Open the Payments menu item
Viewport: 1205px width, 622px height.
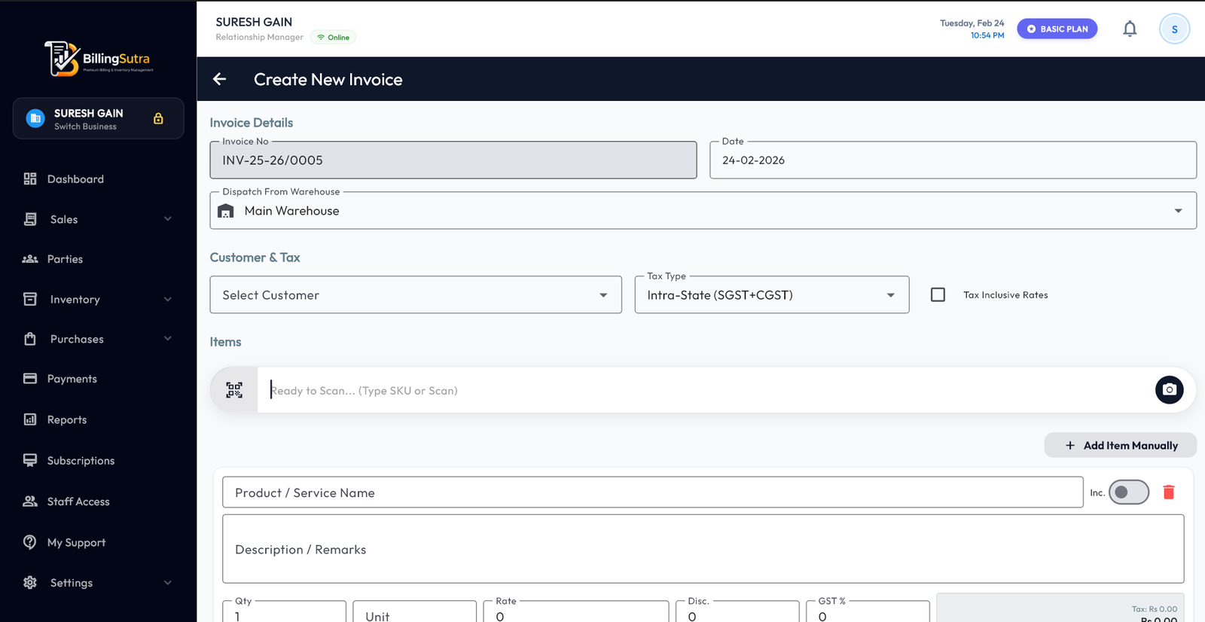[x=98, y=379]
